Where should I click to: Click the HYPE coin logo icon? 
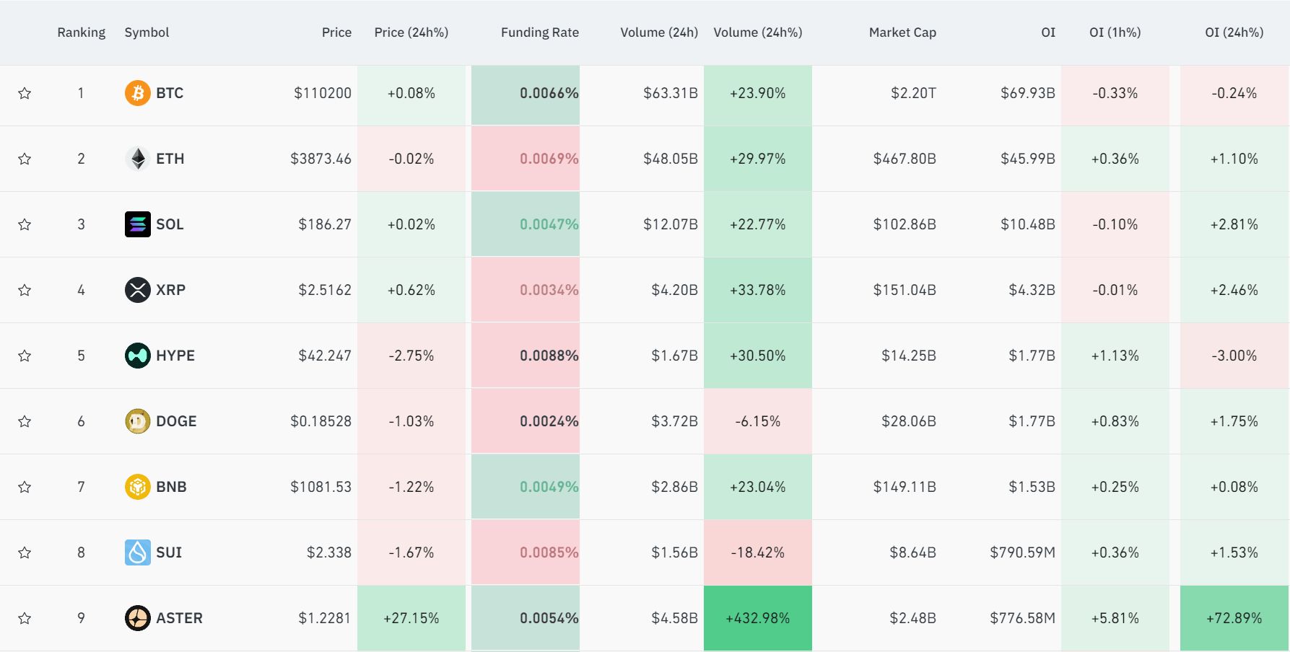click(x=137, y=356)
